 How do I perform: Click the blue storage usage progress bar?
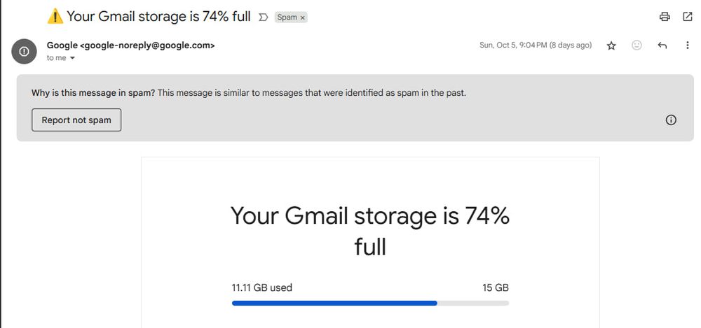[x=334, y=304]
